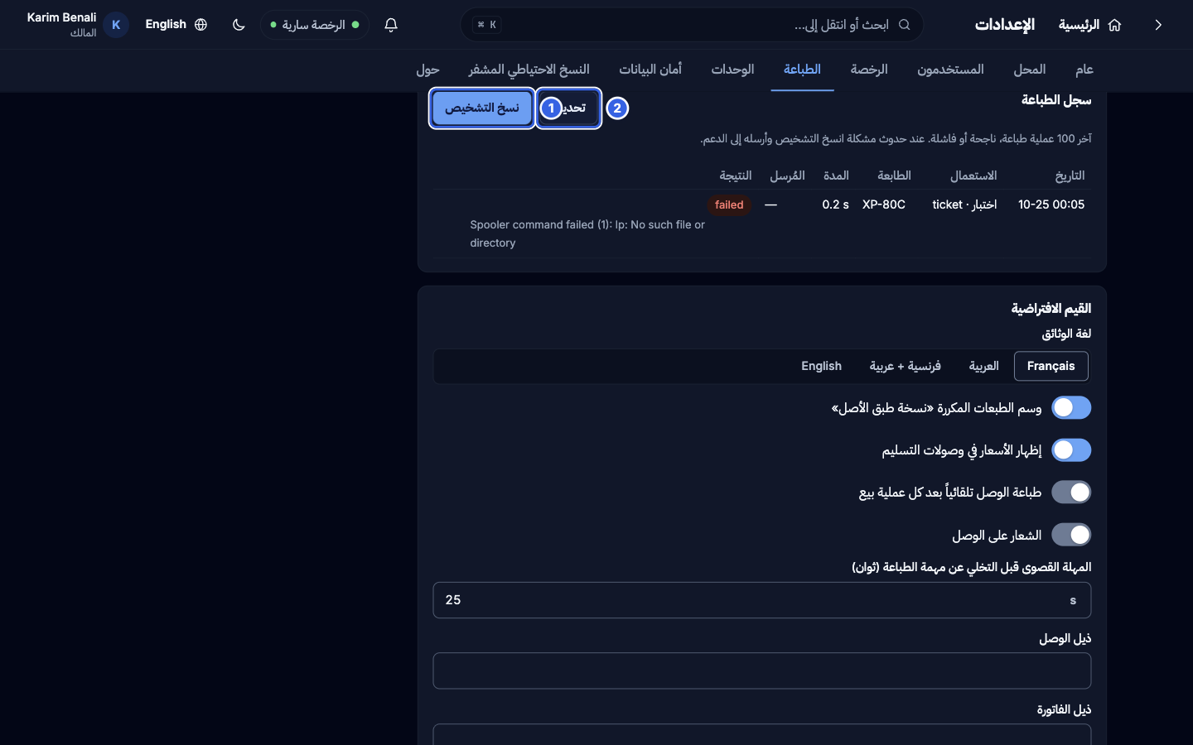Click the التاريخ column header

click(x=1070, y=175)
